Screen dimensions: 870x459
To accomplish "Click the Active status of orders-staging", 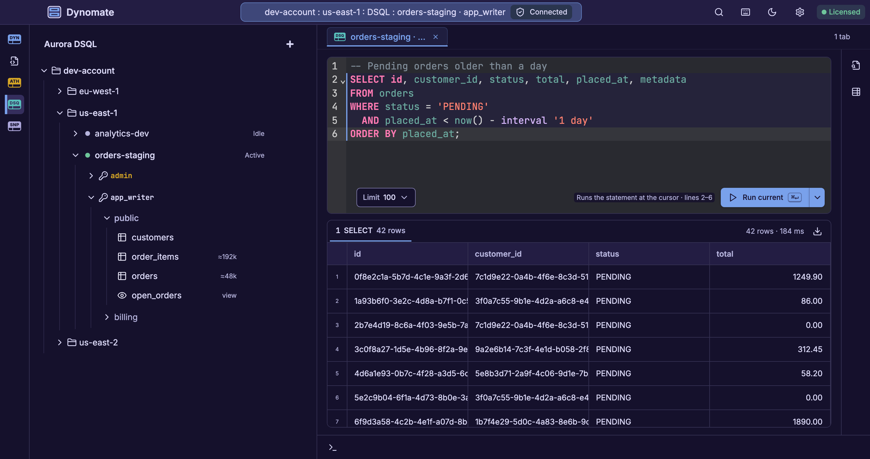I will click(x=255, y=155).
